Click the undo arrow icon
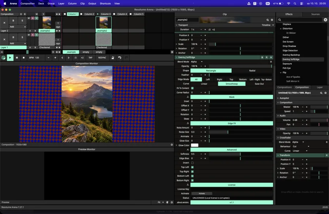Viewport: 329px width, 214px height. click(120, 58)
